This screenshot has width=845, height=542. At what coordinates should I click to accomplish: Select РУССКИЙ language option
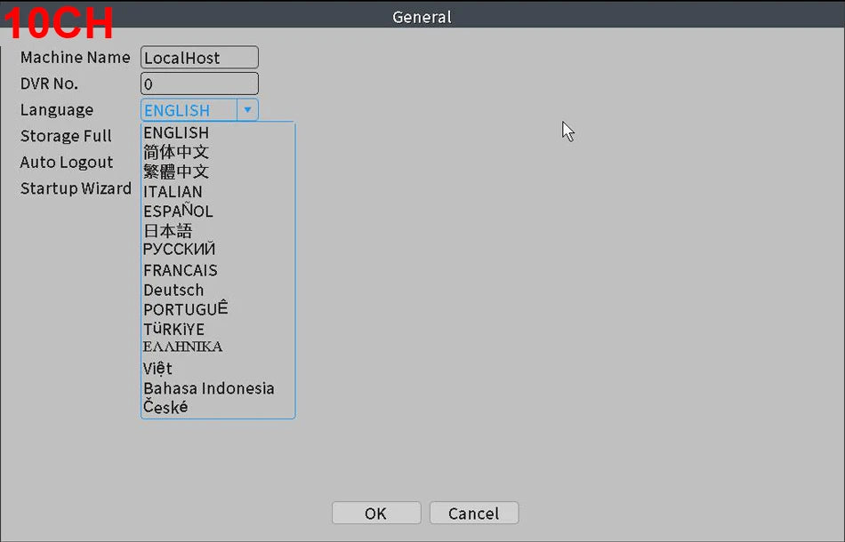[179, 250]
